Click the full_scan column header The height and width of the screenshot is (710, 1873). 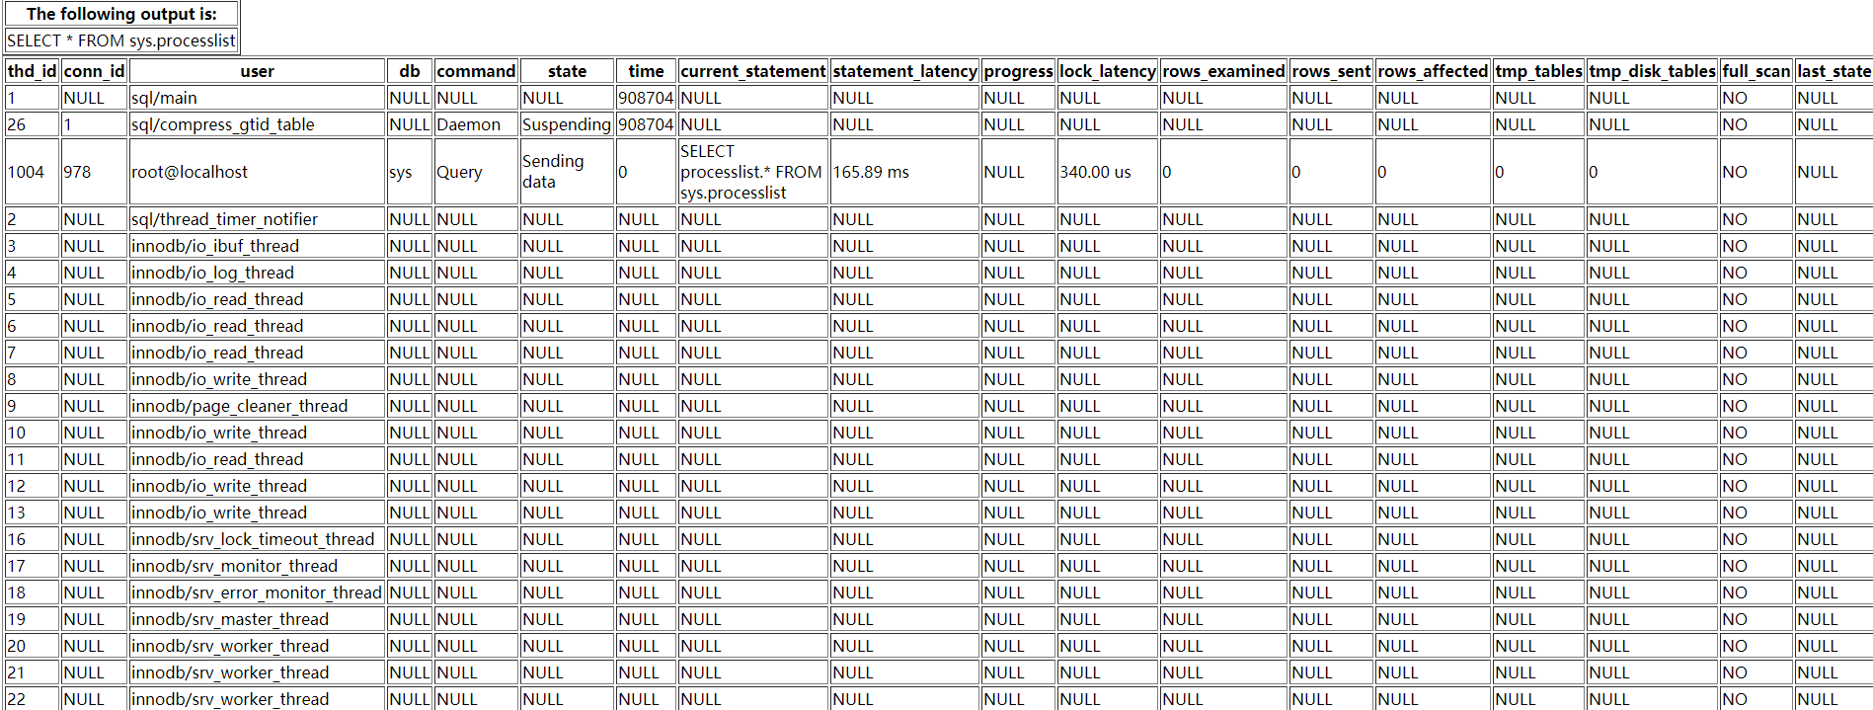(1756, 71)
